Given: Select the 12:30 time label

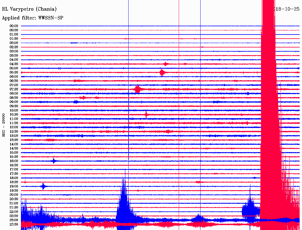Looking at the screenshot, I should 14,132.
